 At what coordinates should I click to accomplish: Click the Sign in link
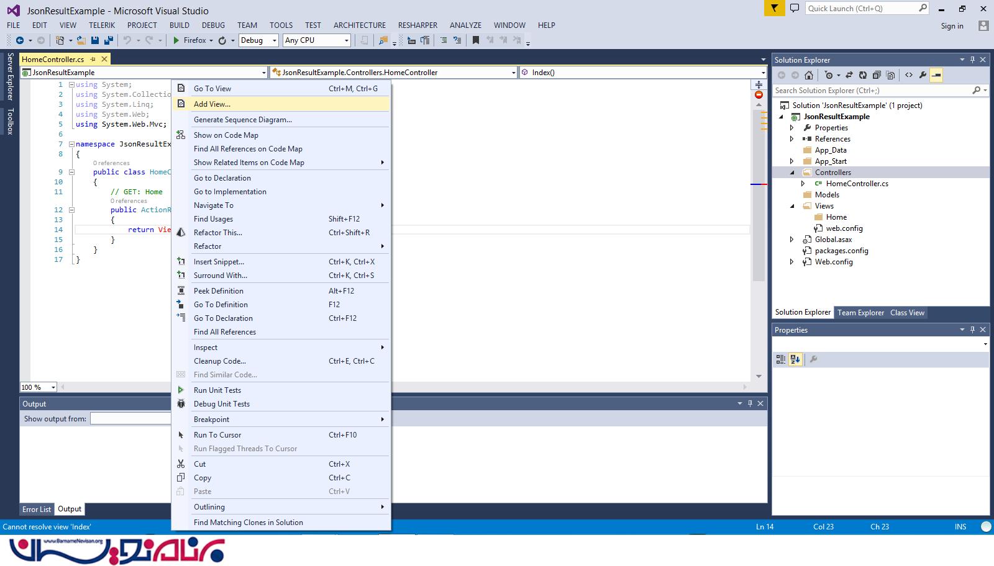[x=952, y=26]
